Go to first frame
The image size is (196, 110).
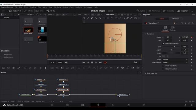84,62
